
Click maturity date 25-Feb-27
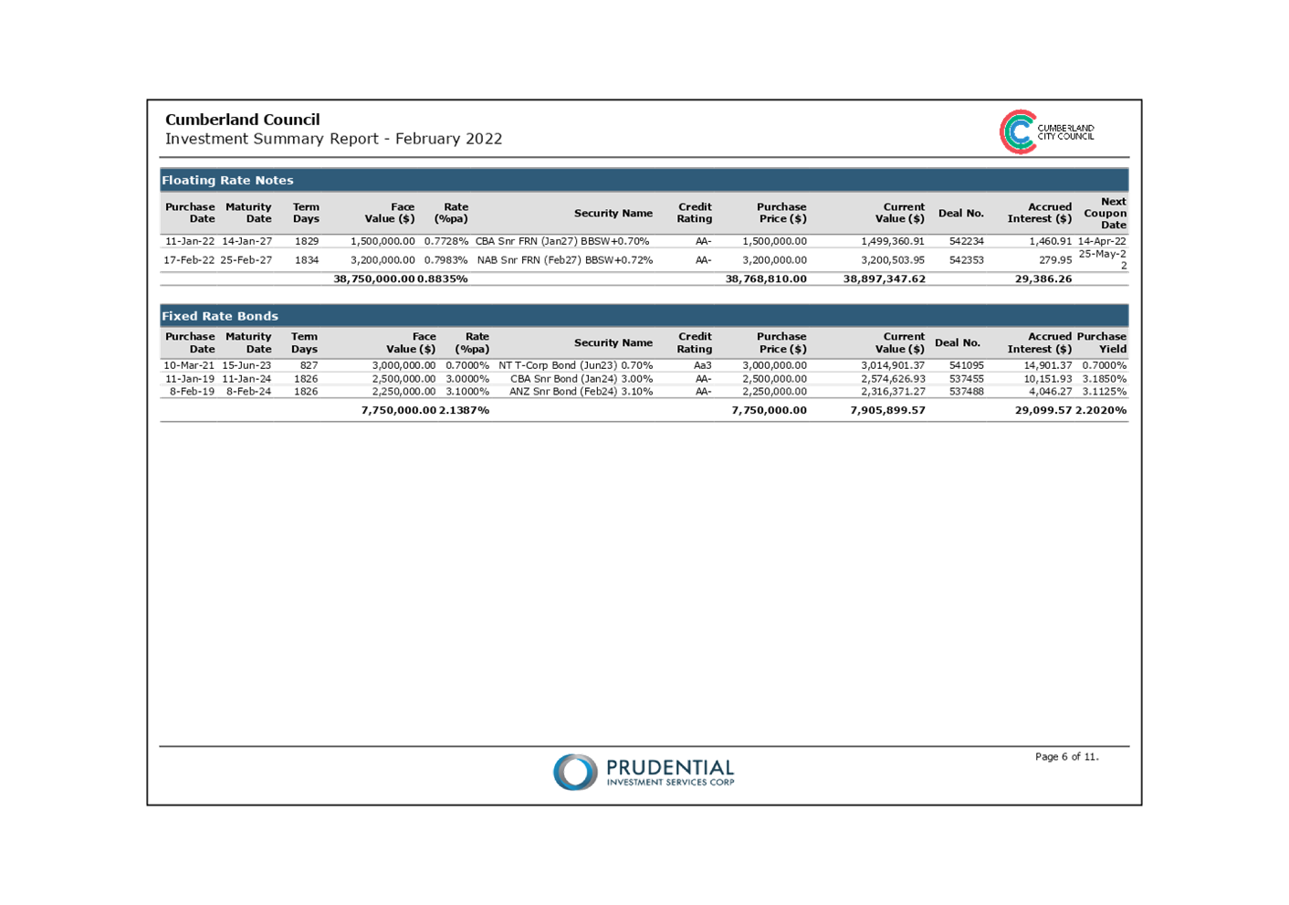pos(246,260)
